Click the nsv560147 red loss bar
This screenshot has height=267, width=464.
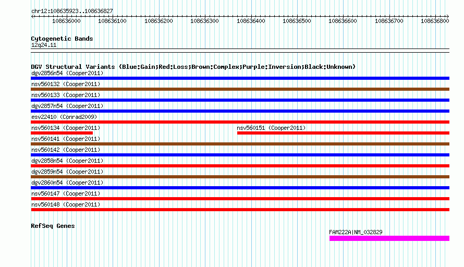coord(240,199)
